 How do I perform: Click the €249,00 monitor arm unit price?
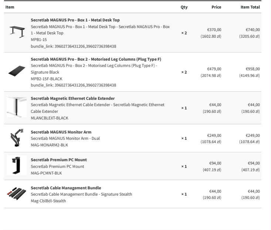click(x=214, y=135)
